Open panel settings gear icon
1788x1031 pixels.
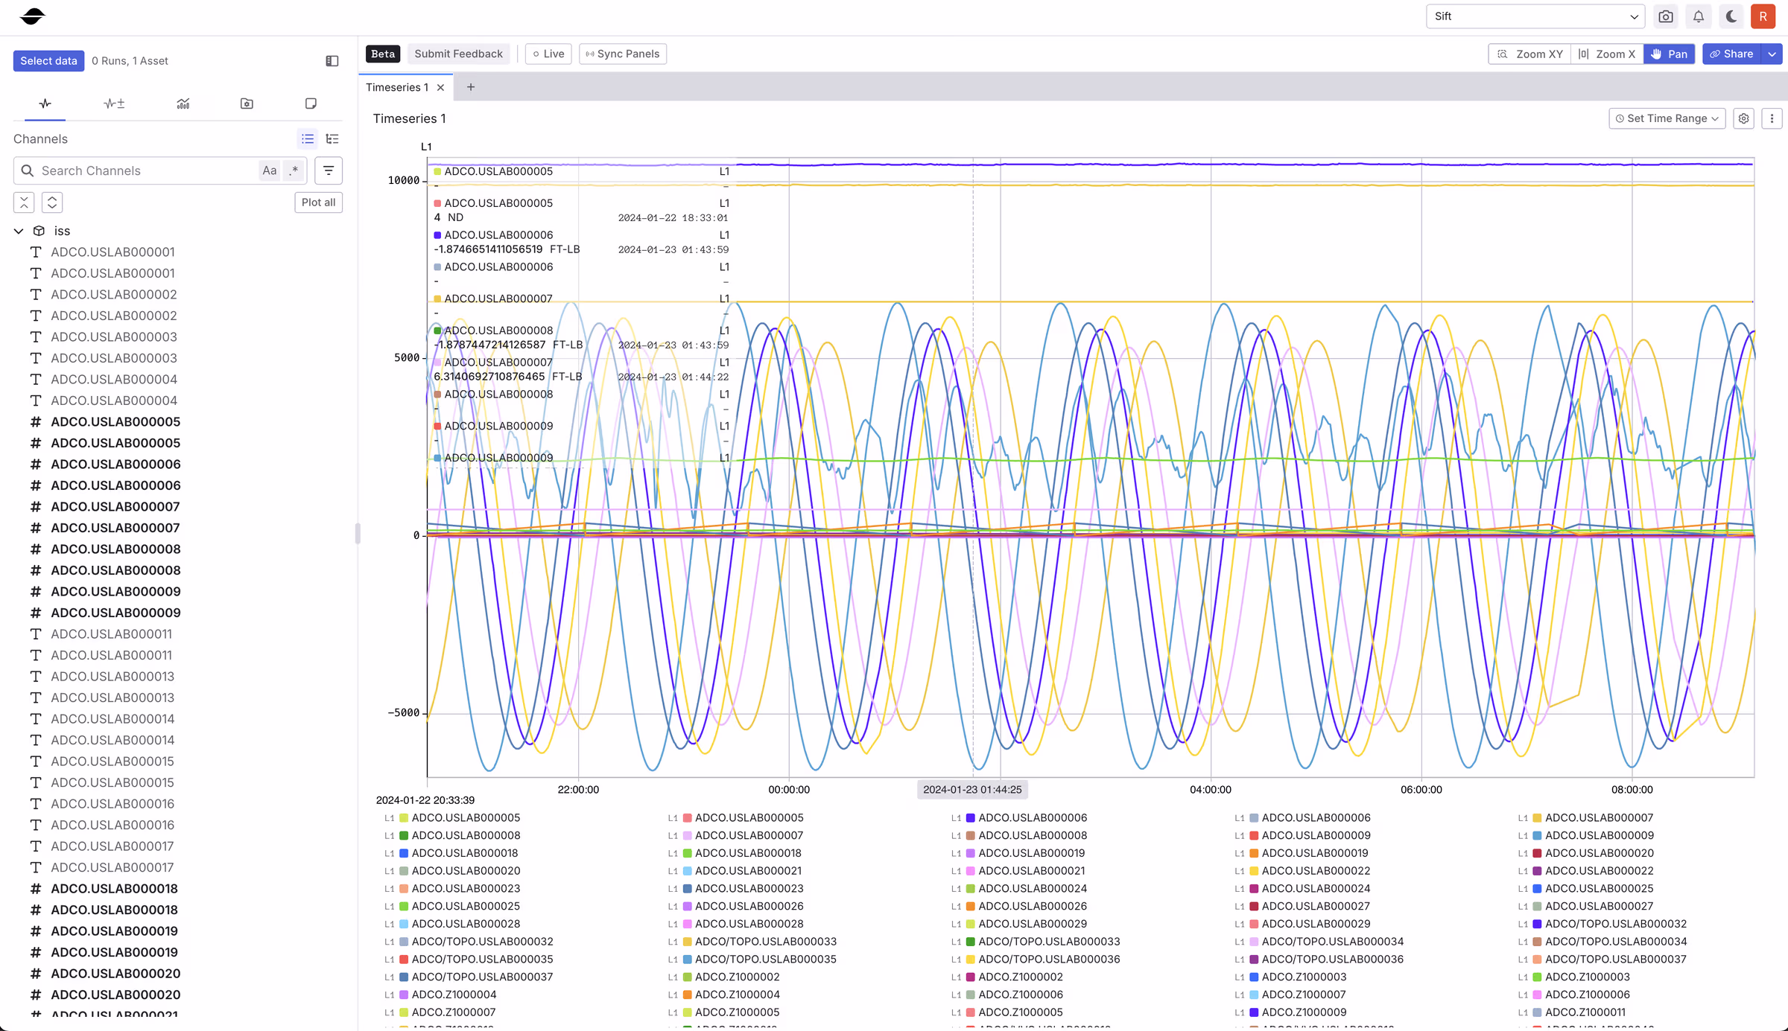[x=1744, y=118]
